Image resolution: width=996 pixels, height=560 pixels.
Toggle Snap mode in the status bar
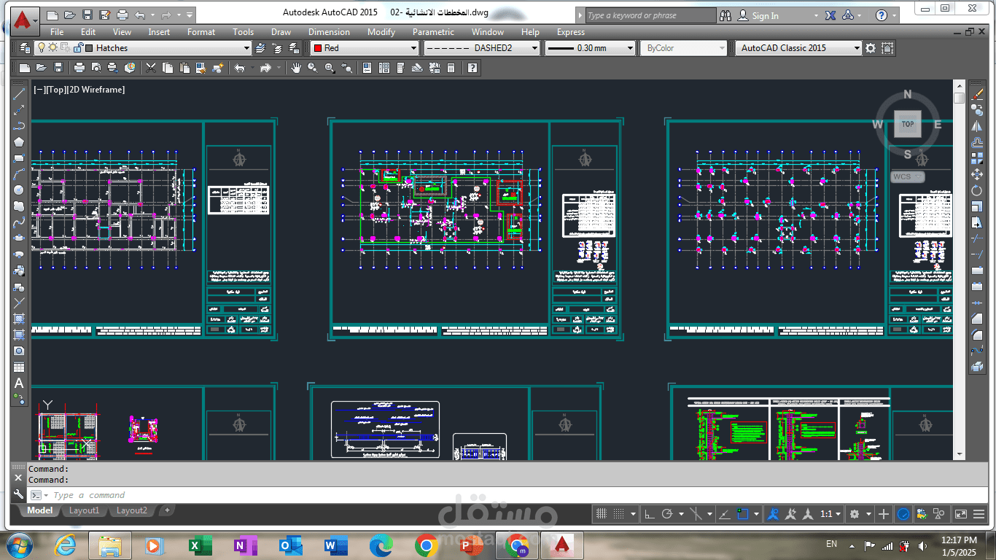point(618,514)
